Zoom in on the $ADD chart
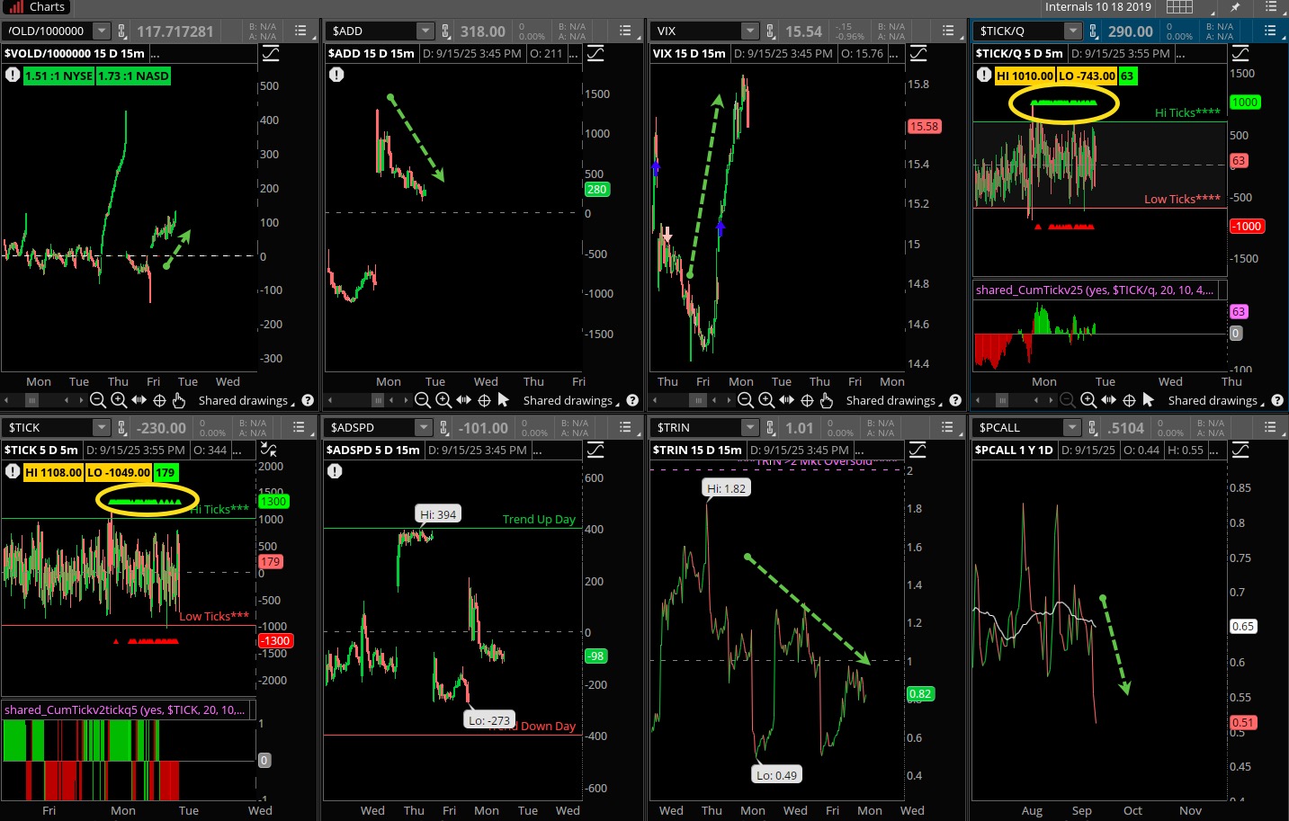1289x821 pixels. point(443,400)
